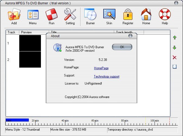The image size is (183, 136).
Task: Change appearance via Skin icon
Action: (109, 14)
